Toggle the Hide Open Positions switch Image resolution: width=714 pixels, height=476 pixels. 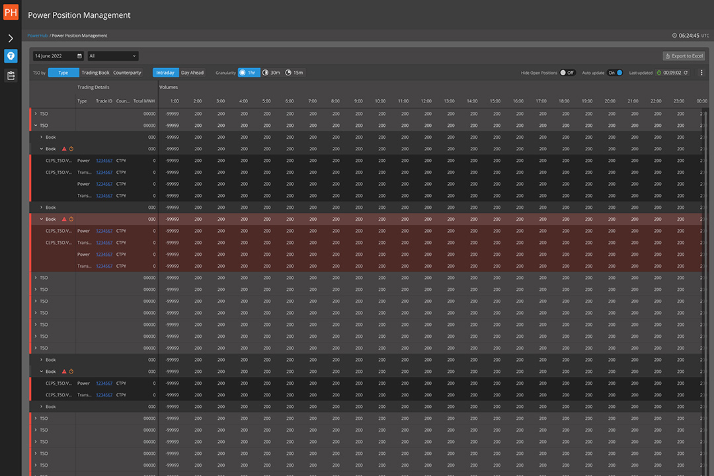coord(567,73)
